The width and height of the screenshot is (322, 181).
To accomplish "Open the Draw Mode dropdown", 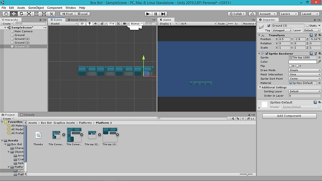I will [305, 70].
